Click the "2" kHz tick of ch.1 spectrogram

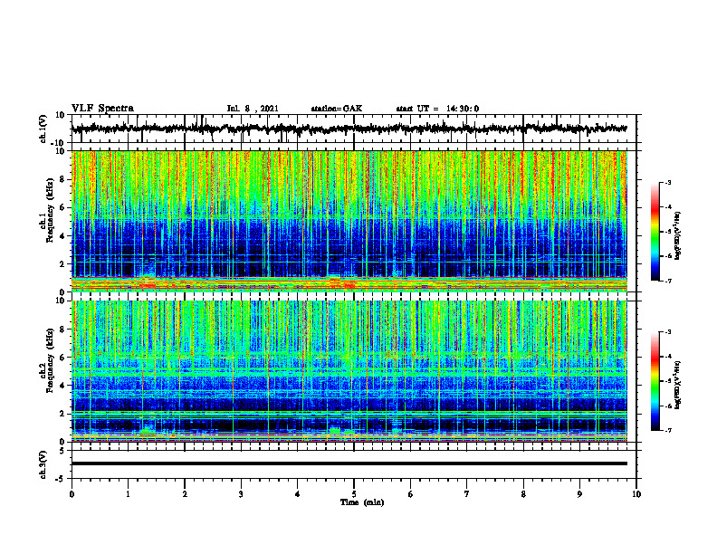pos(62,263)
